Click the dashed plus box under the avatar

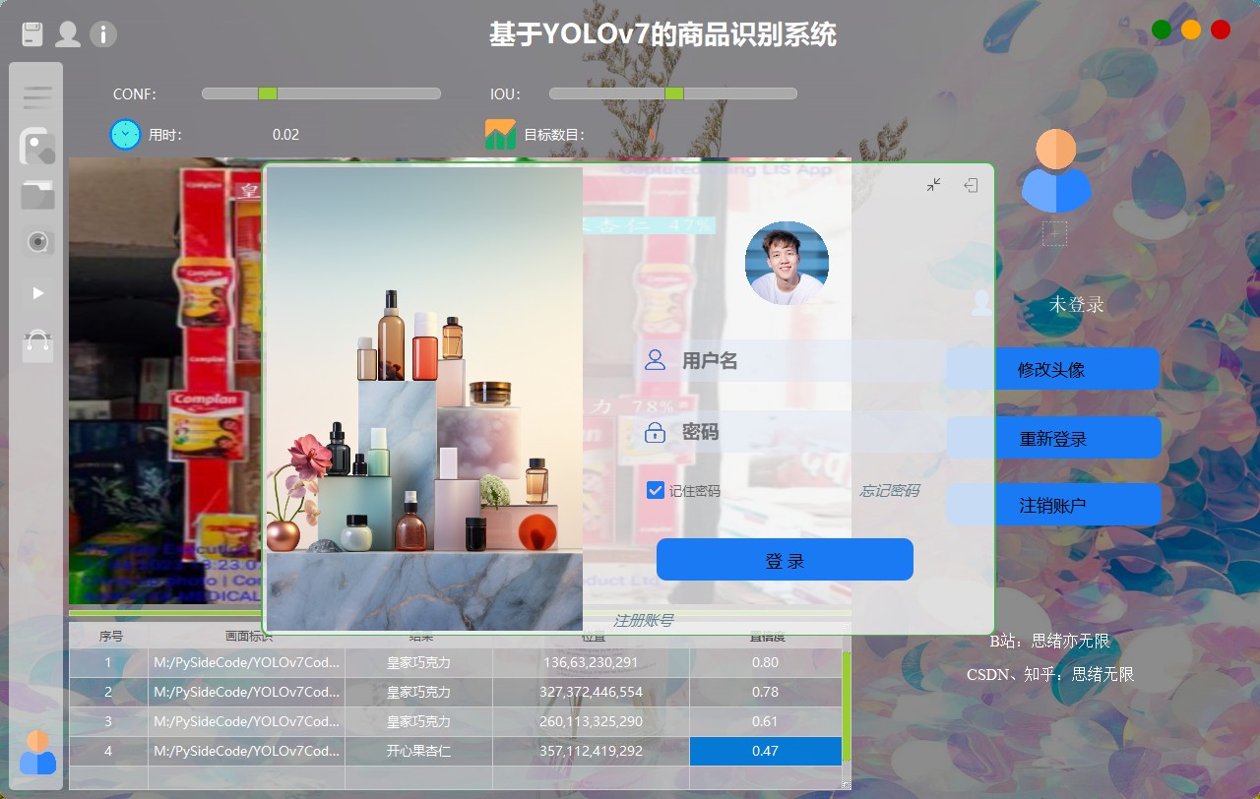(x=1054, y=234)
